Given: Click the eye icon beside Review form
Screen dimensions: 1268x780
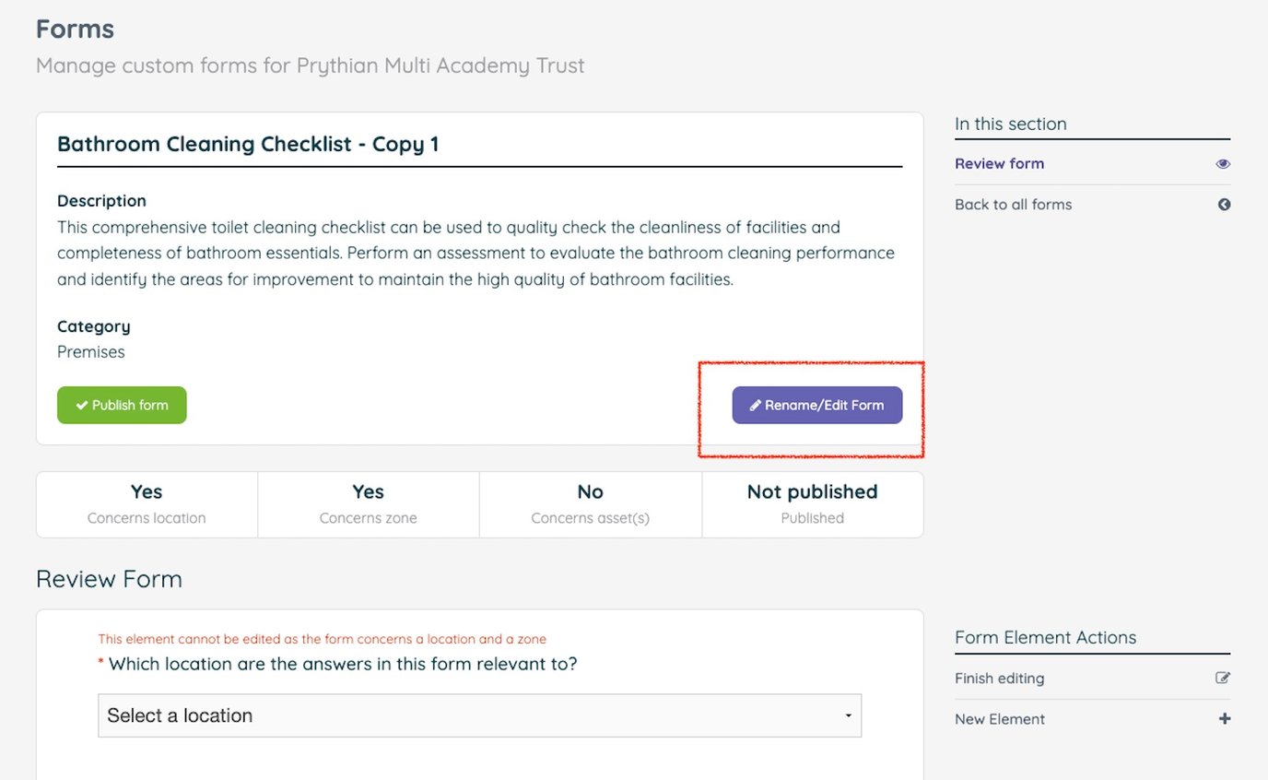Looking at the screenshot, I should point(1223,164).
